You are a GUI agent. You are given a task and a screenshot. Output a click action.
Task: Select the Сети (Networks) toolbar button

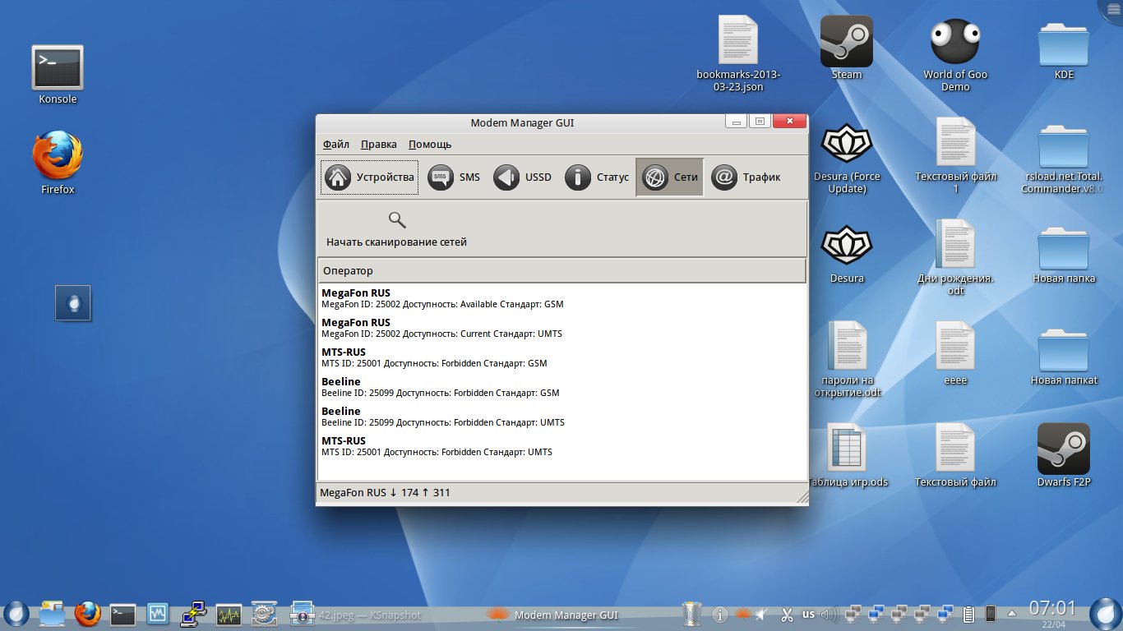coord(670,177)
